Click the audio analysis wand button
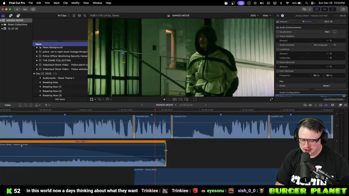The height and width of the screenshot is (196, 349). [335, 45]
